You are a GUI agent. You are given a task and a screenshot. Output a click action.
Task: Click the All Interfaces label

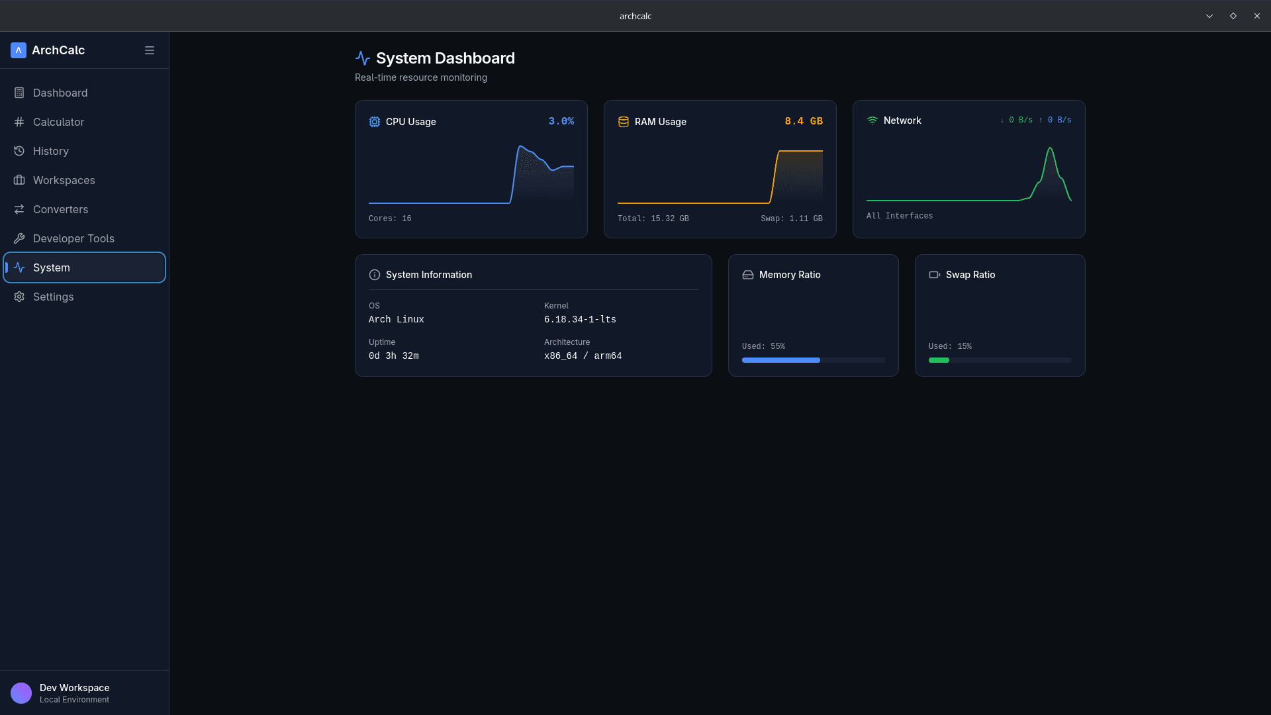[x=900, y=216]
